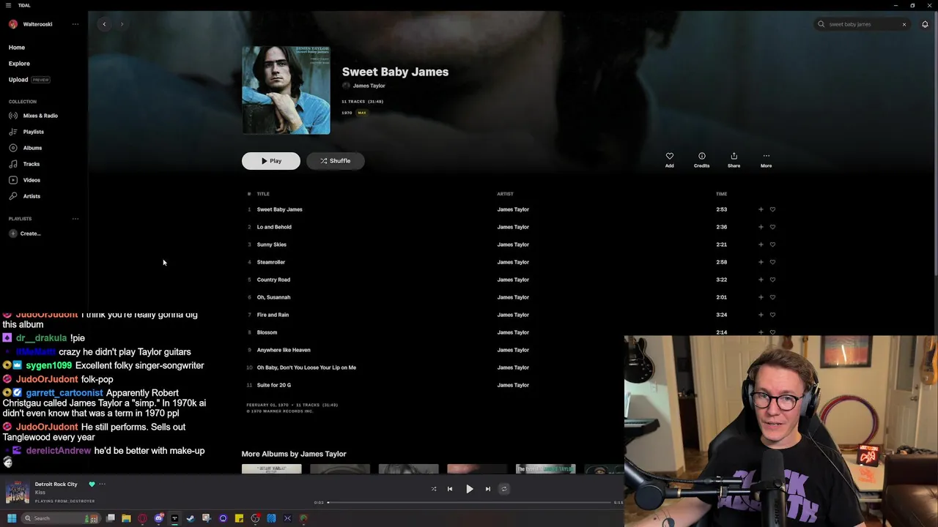The height and width of the screenshot is (527, 938).
Task: Unfavorite 'Detroit Rock City' in player bar
Action: coord(92,484)
